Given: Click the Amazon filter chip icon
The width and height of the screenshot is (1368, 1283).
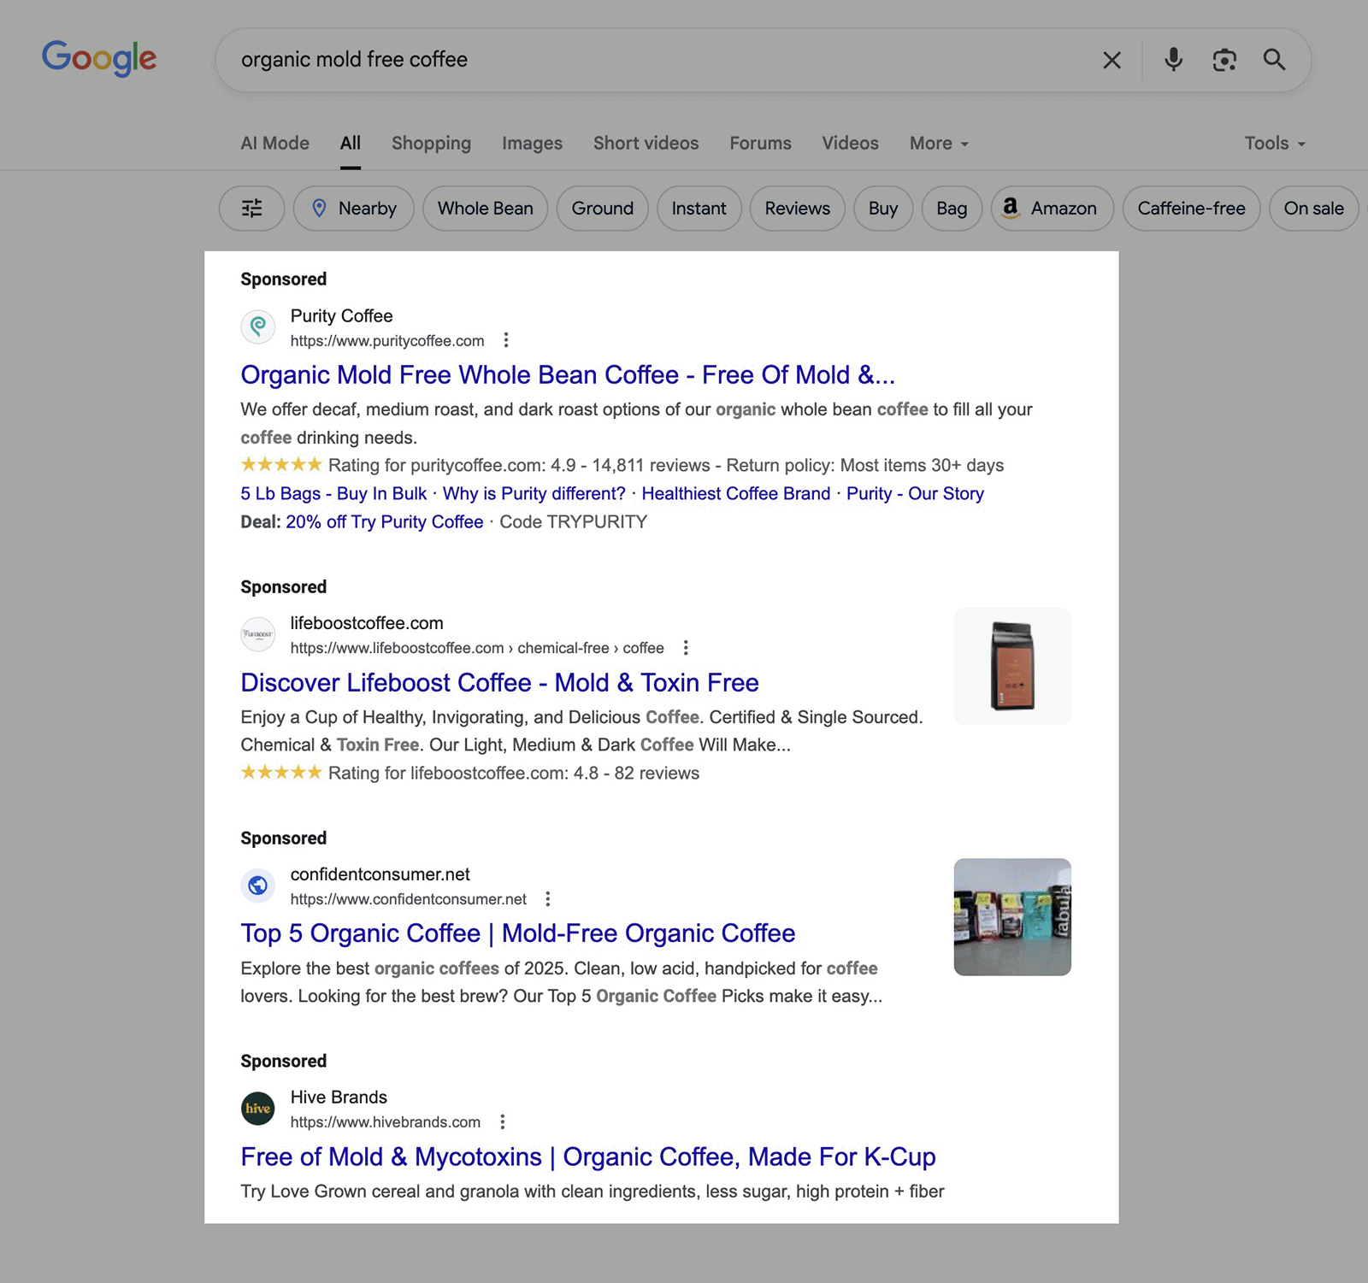Looking at the screenshot, I should [x=1011, y=208].
